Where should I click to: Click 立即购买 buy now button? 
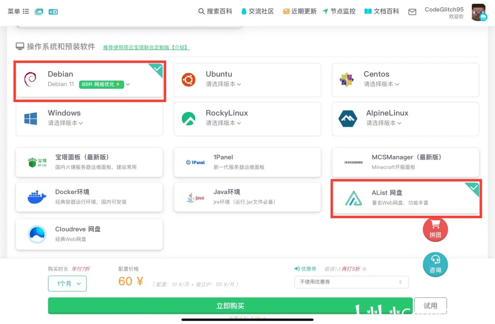click(230, 305)
